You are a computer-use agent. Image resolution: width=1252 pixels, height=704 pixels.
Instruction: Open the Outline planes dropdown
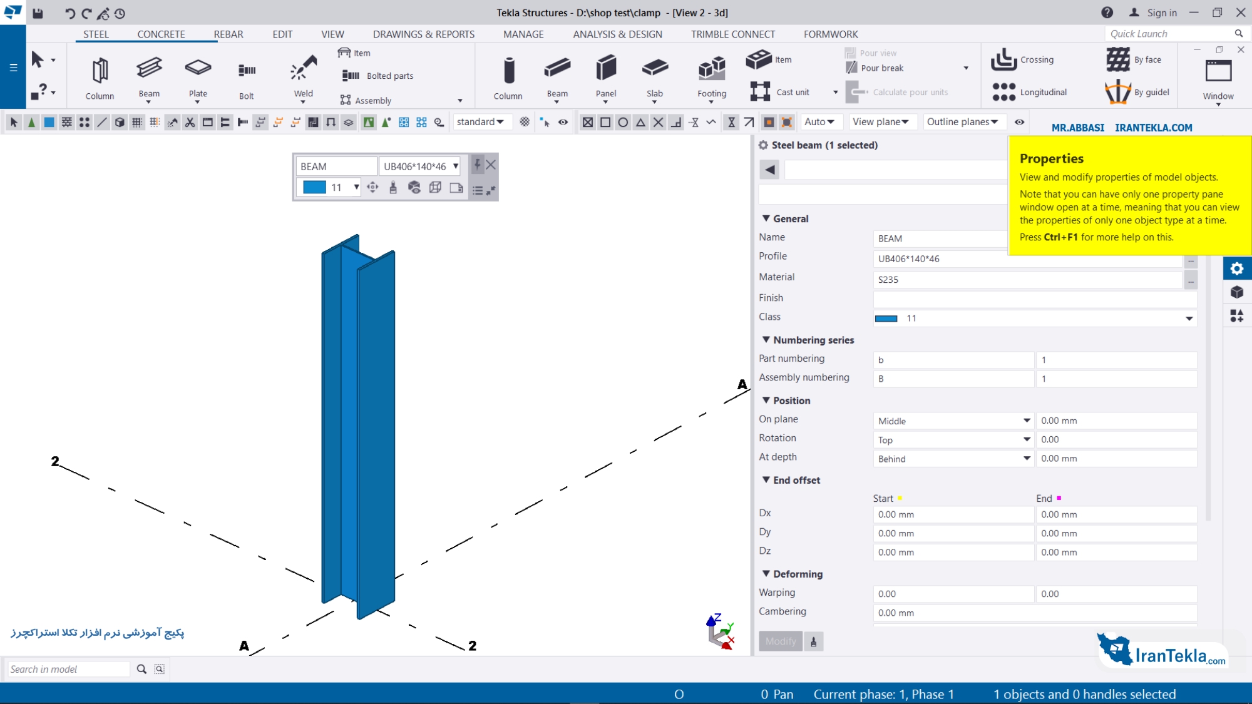[963, 122]
